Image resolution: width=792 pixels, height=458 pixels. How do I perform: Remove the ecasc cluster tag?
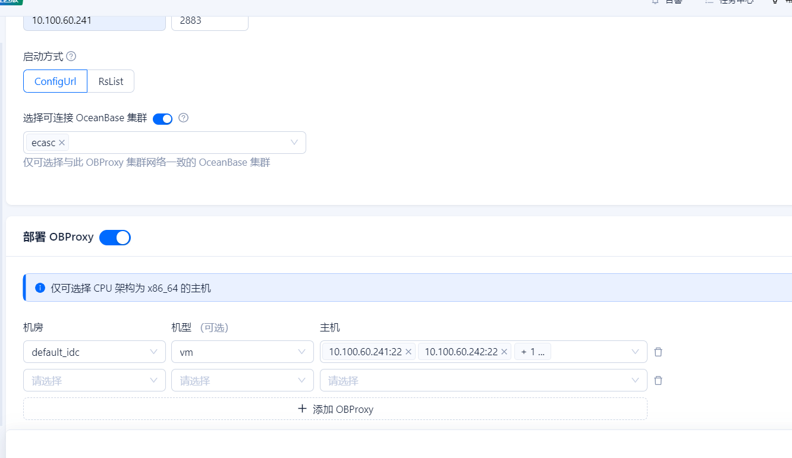(62, 143)
